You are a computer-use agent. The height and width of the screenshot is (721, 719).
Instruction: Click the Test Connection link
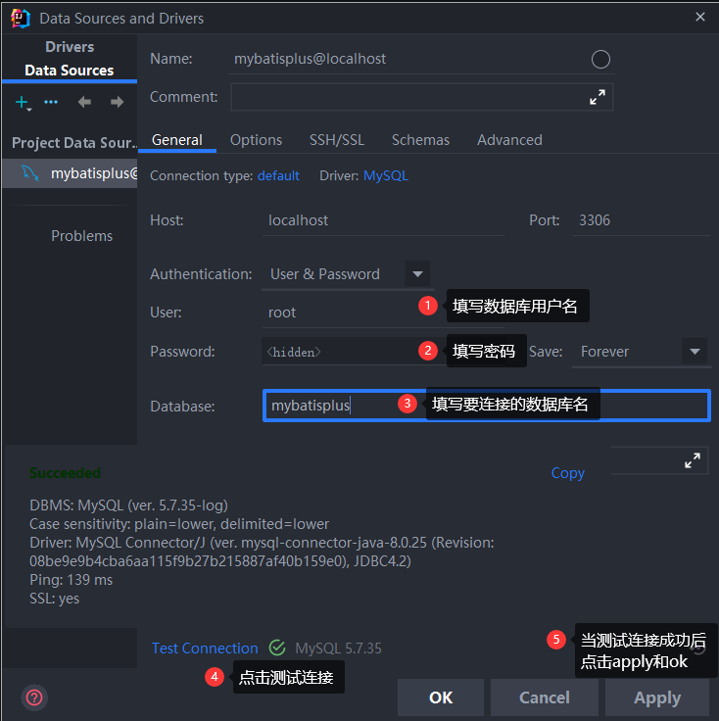click(x=205, y=648)
